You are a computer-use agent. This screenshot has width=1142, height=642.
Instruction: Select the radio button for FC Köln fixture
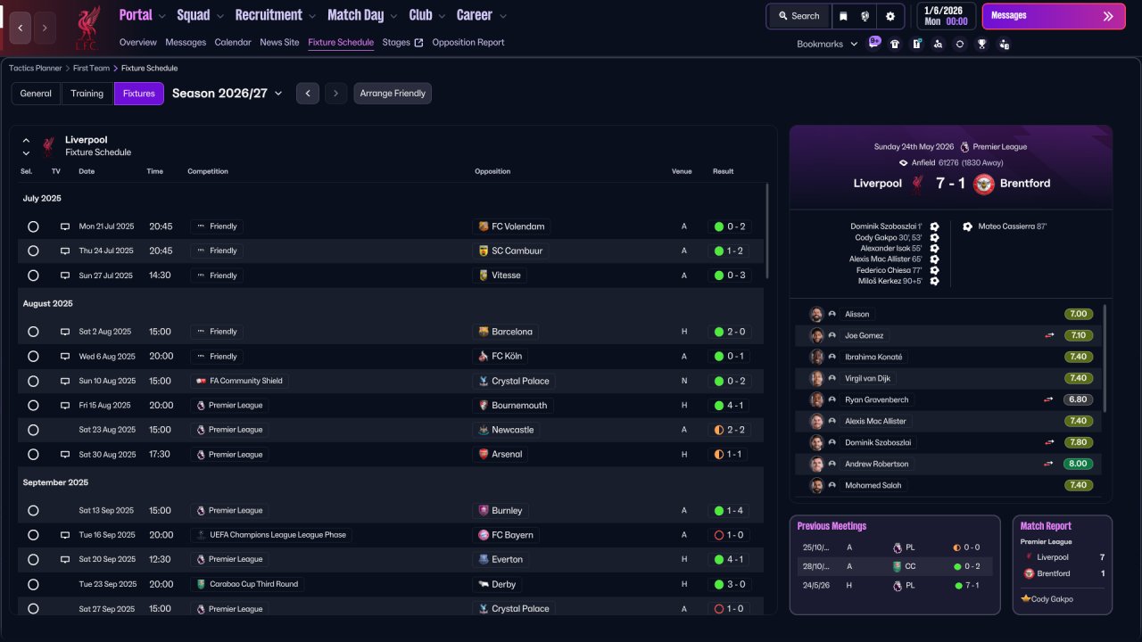33,357
